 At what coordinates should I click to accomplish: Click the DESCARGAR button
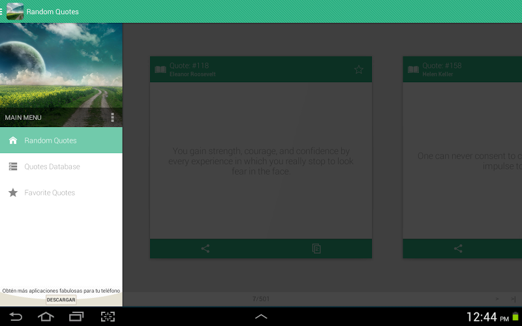[x=61, y=300]
